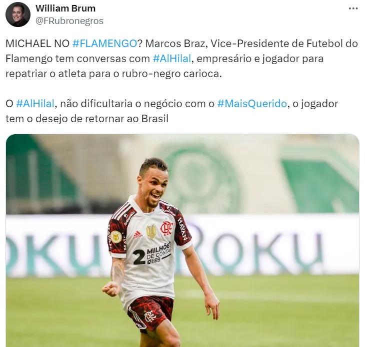Click the HAVAN sponsor on the sleeve
Viewport: 365px width, 347px height.
tap(182, 228)
